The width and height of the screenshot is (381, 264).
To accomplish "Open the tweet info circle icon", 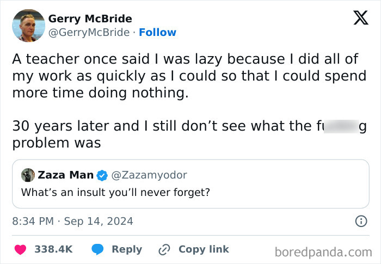I will pos(360,222).
